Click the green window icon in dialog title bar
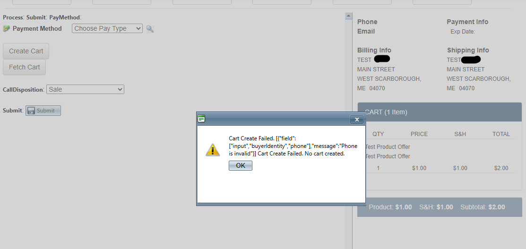Image resolution: width=526 pixels, height=249 pixels. coord(201,119)
